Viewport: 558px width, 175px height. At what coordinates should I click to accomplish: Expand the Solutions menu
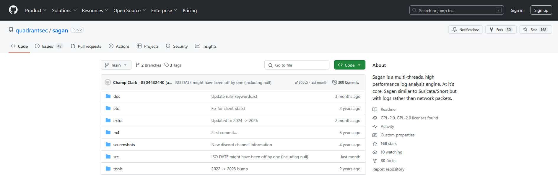point(64,10)
